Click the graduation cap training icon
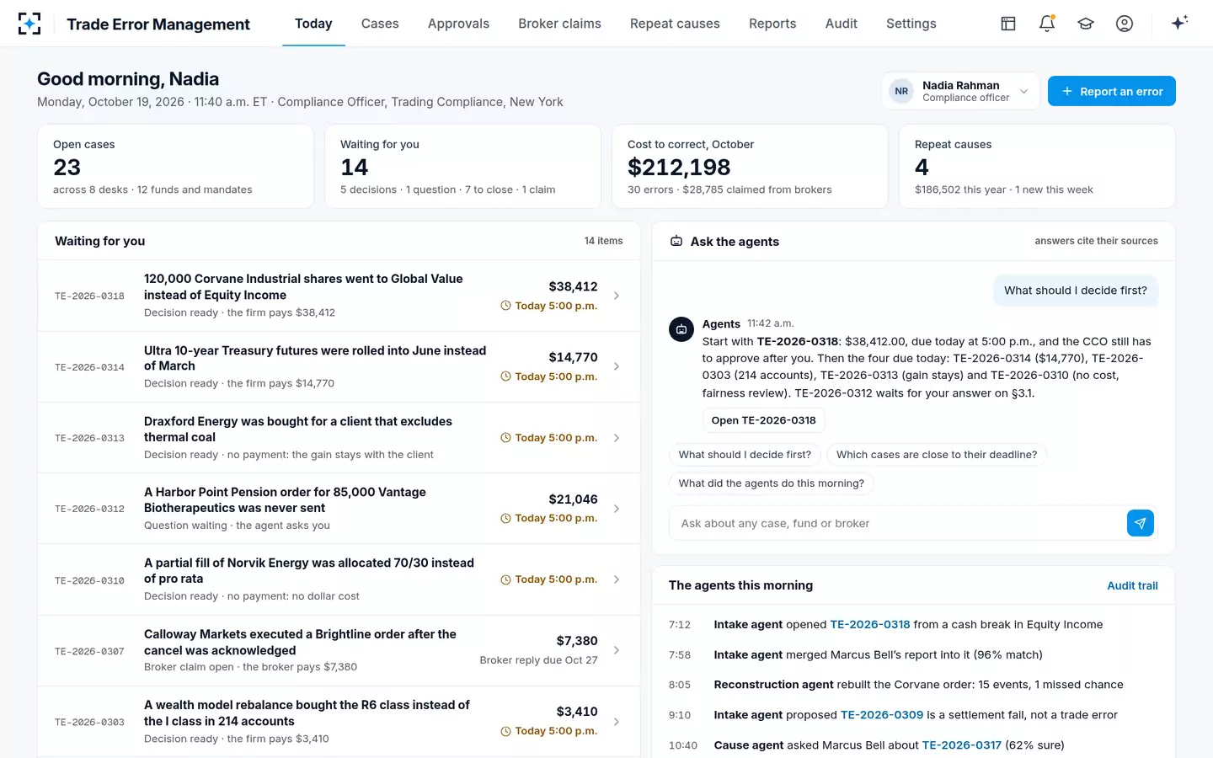This screenshot has height=758, width=1213. [1086, 24]
